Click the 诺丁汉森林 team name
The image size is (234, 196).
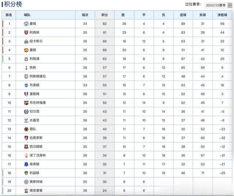click(38, 155)
